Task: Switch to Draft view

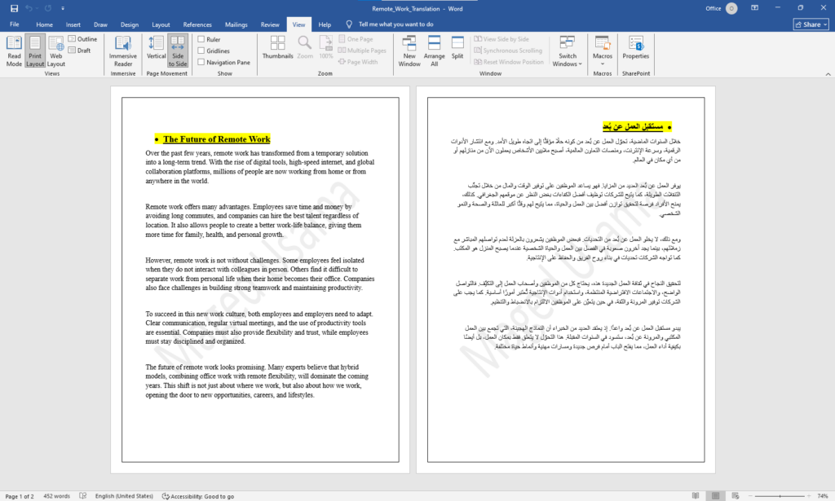Action: [80, 51]
